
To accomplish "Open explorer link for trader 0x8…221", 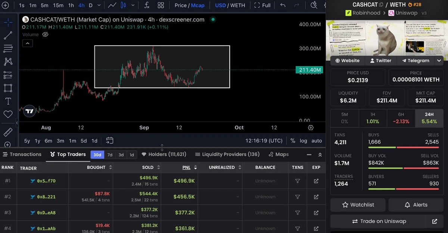I will pos(316,197).
